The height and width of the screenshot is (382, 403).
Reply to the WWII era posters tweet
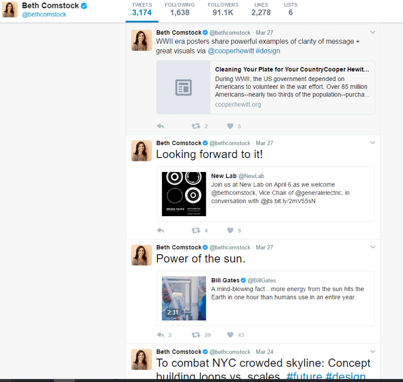click(x=160, y=126)
